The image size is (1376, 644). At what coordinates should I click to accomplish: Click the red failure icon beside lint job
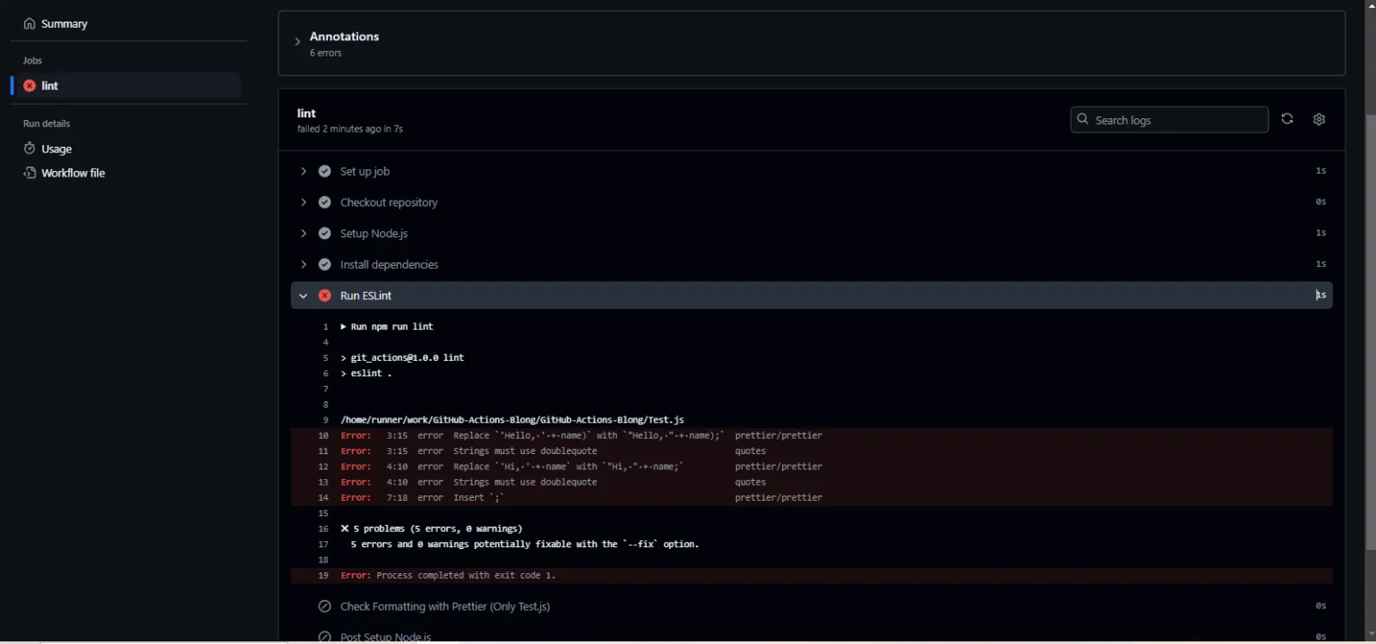click(x=30, y=85)
